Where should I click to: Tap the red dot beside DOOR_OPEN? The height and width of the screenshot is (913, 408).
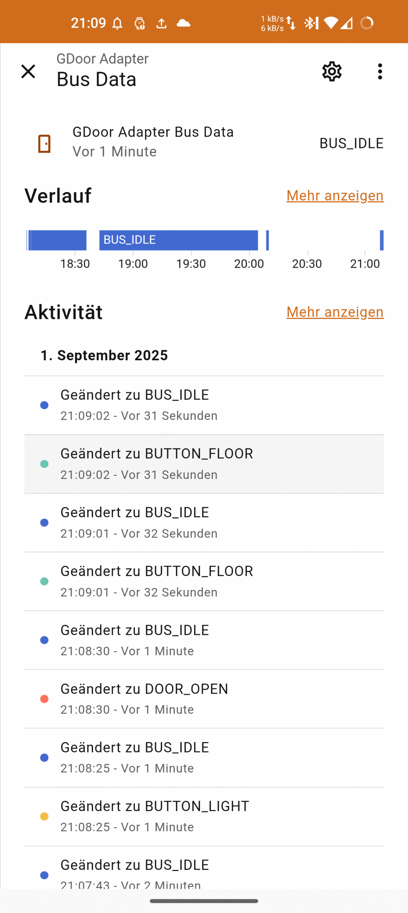pos(44,699)
